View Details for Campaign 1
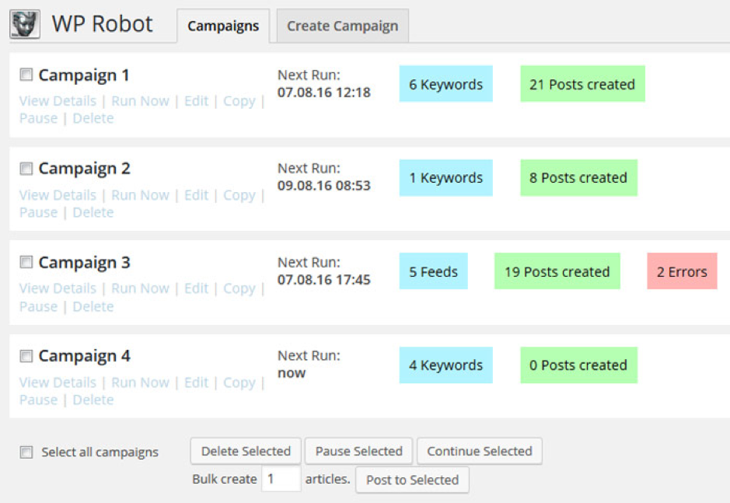Image resolution: width=730 pixels, height=503 pixels. (x=58, y=101)
